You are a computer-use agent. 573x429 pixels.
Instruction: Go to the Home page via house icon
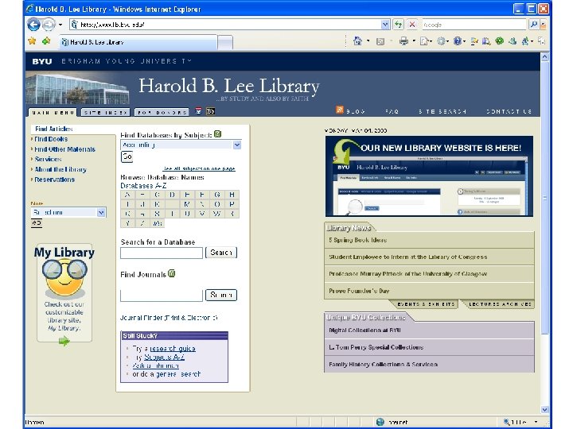click(357, 41)
